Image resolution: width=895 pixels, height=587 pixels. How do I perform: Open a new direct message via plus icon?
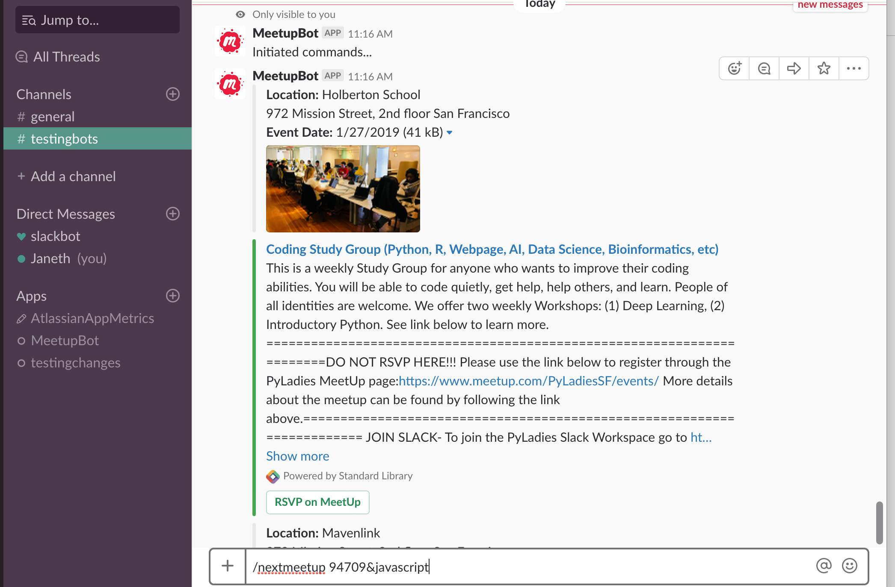tap(172, 214)
